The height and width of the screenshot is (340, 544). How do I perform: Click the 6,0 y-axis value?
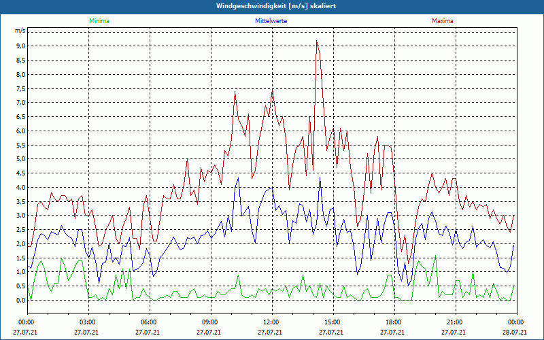pos(21,131)
